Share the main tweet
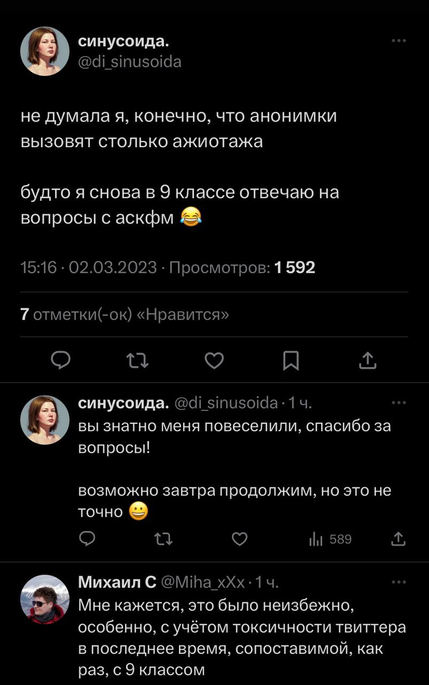Screen dimensions: 429x685 pyautogui.click(x=368, y=362)
